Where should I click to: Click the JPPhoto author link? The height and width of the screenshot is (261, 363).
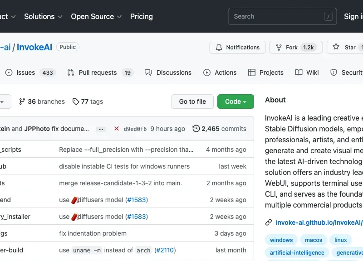(x=37, y=129)
